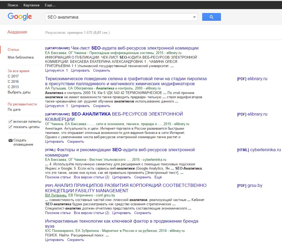Viewport: 282px width, 242px height.
Task: Click the Google logo
Action: coord(20,17)
